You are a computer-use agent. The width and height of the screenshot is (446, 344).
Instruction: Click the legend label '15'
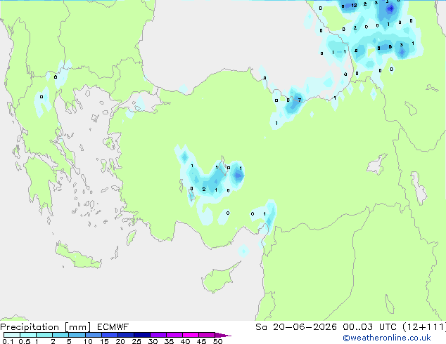tap(104, 341)
